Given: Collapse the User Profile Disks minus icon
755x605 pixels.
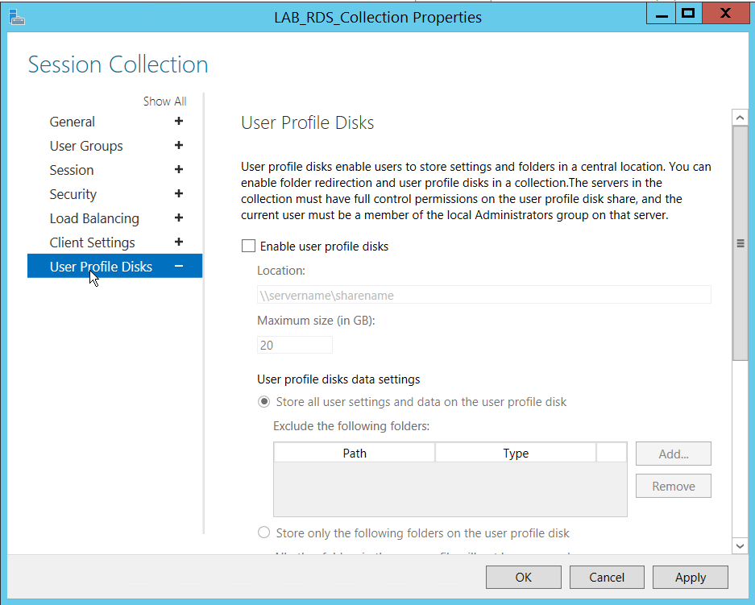Looking at the screenshot, I should pyautogui.click(x=179, y=267).
